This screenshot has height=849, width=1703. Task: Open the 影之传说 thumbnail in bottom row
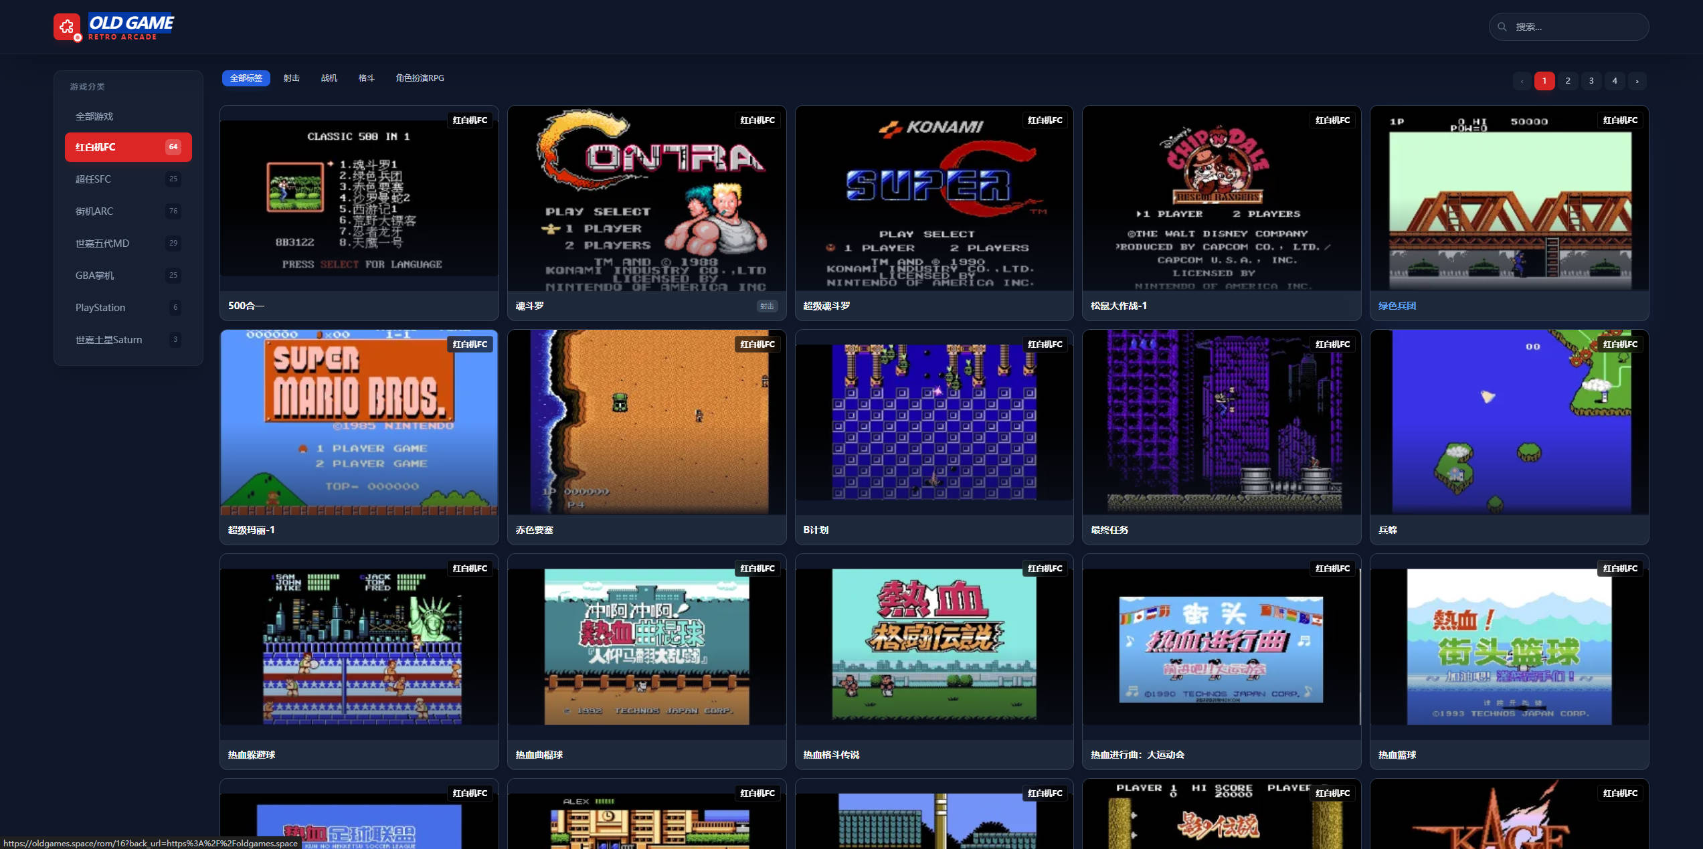tap(1222, 814)
